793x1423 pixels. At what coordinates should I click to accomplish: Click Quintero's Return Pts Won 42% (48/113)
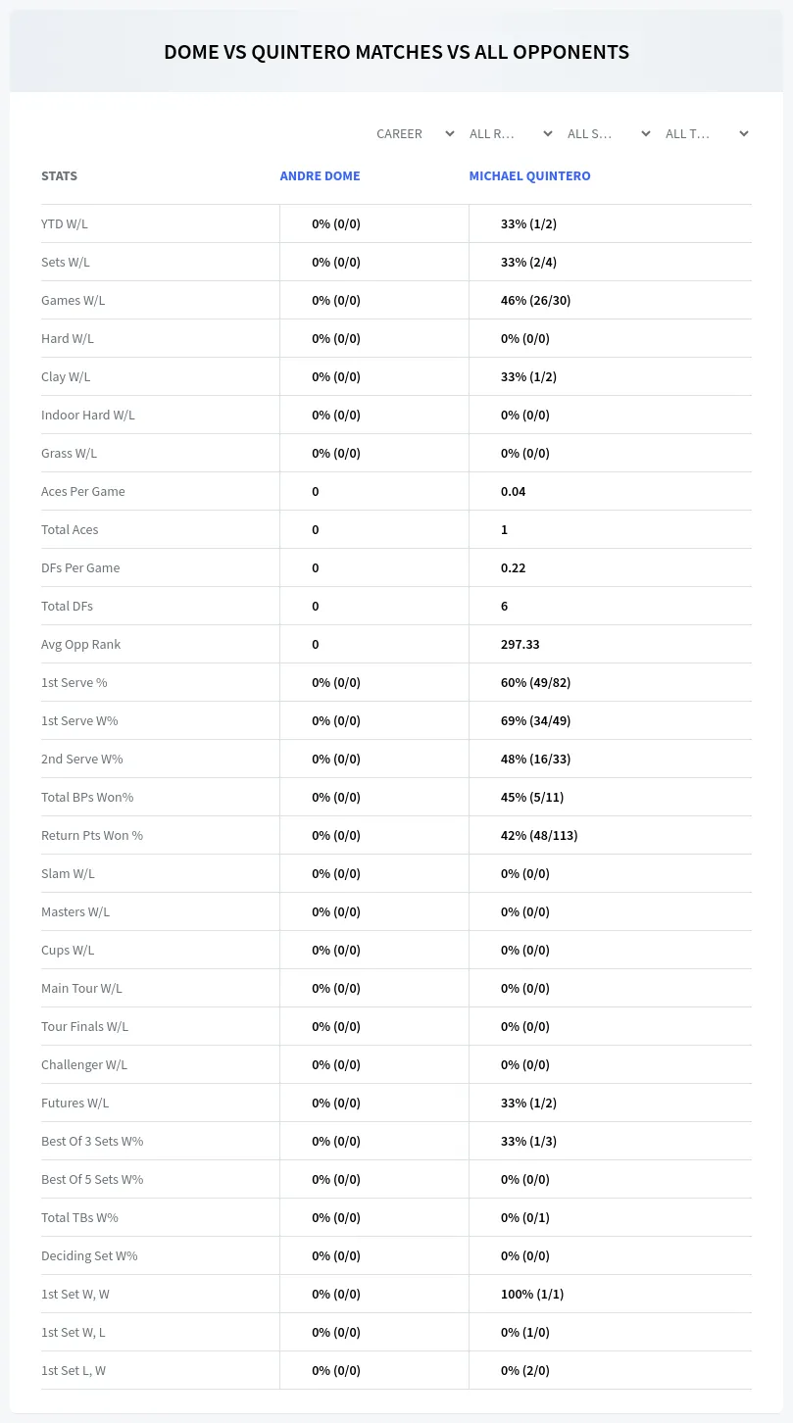539,836
